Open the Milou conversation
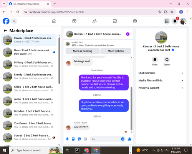Viewport: 192px width, 154px height. (x=29, y=89)
